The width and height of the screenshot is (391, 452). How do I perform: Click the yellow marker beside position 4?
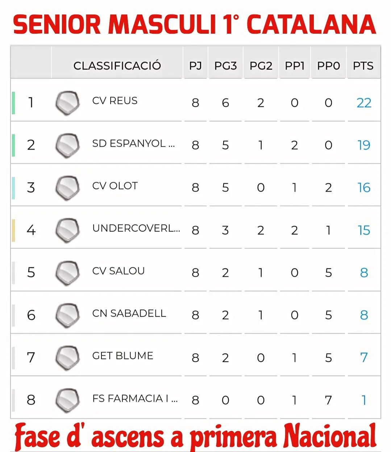(x=13, y=230)
